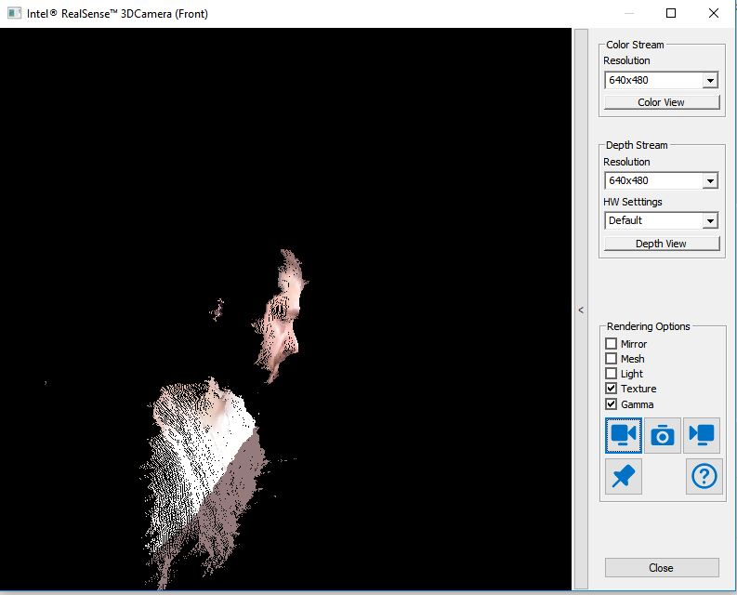Click the 3D point cloud face rendering
Viewport: 737px width, 595px height.
point(283,316)
